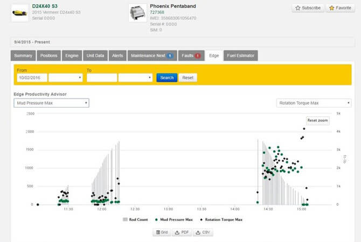Export chart as PDF
The width and height of the screenshot is (361, 242).
tap(182, 232)
